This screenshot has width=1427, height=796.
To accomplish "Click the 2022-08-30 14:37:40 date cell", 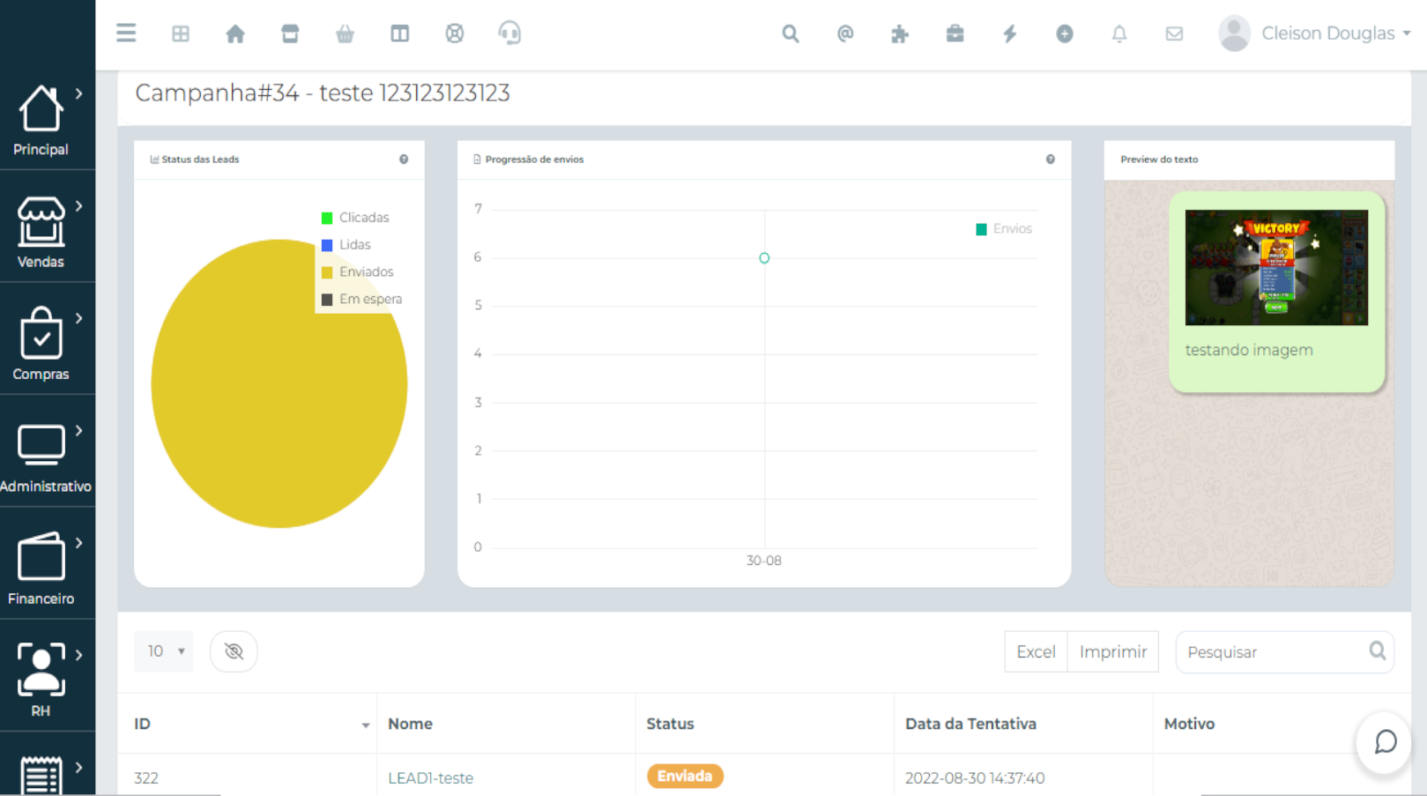I will click(975, 778).
